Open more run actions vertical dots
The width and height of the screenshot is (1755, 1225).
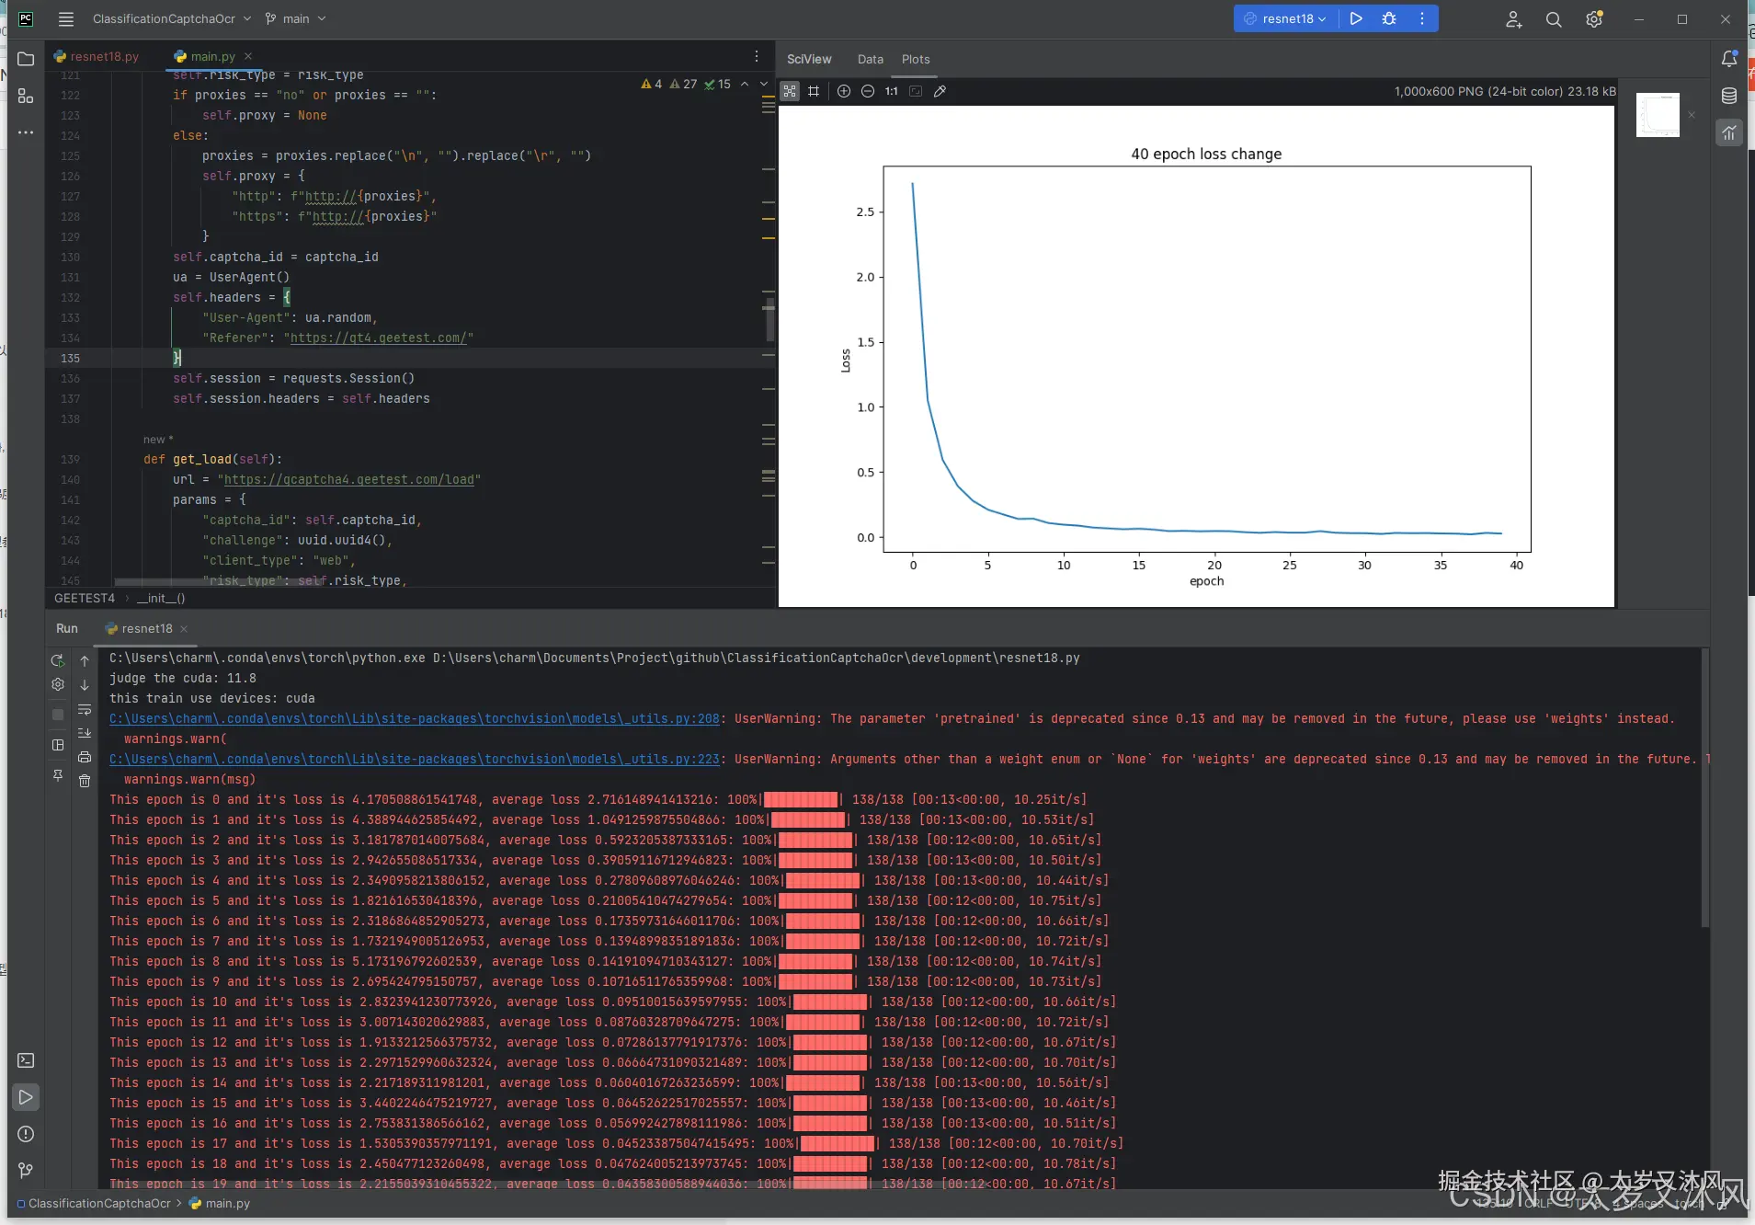[1422, 18]
